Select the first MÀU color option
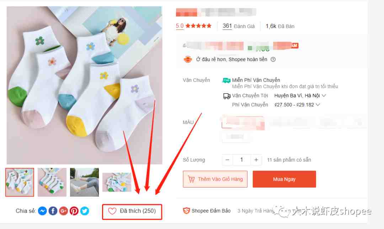Screen dimensions: 384x229 [x=243, y=122]
